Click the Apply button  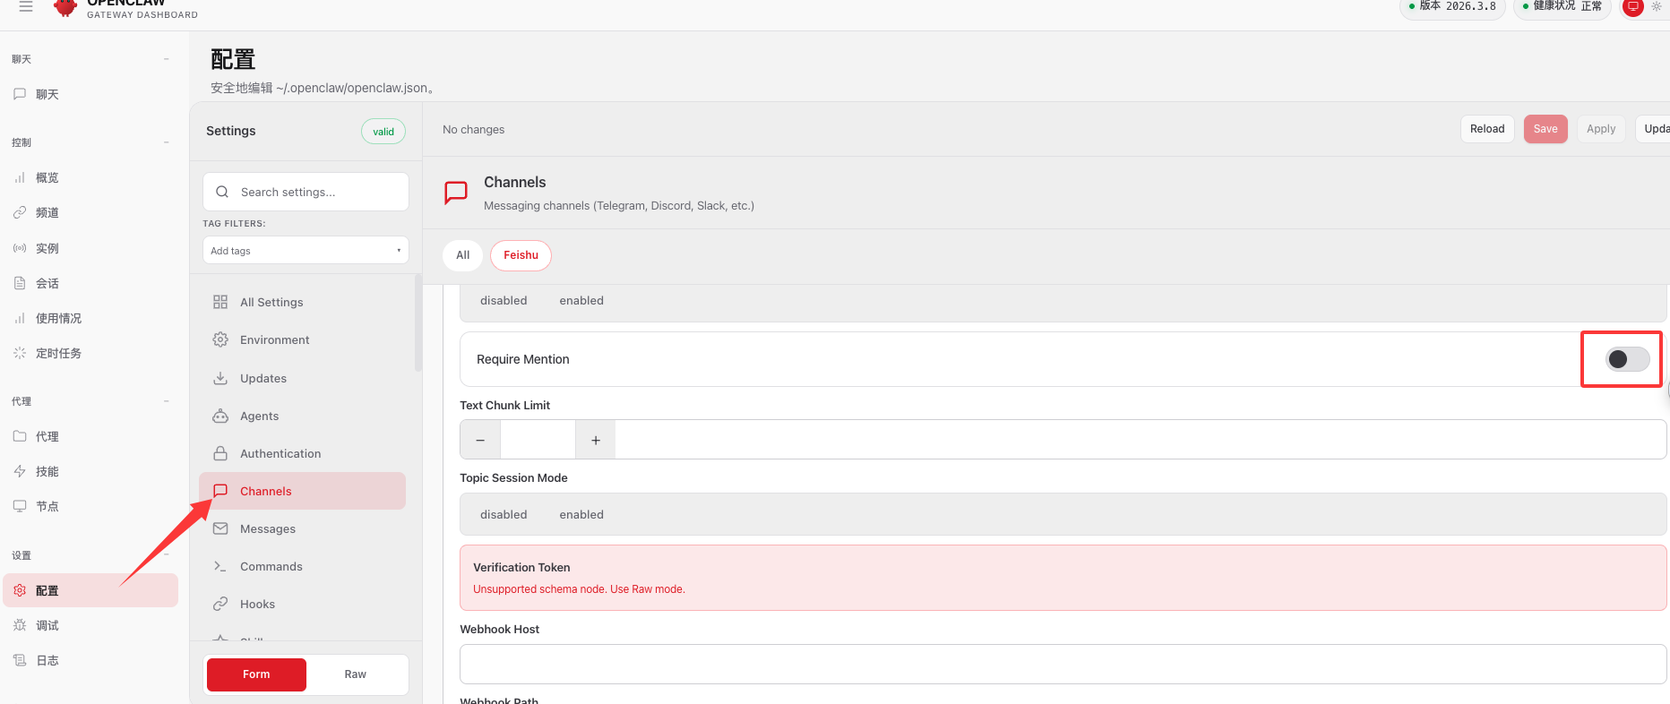coord(1601,129)
